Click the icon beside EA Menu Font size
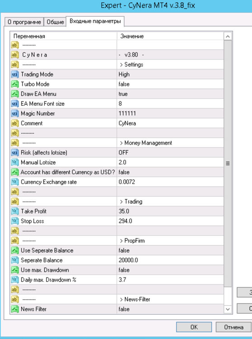Image resolution: width=252 pixels, height=339 pixels. tap(15, 104)
